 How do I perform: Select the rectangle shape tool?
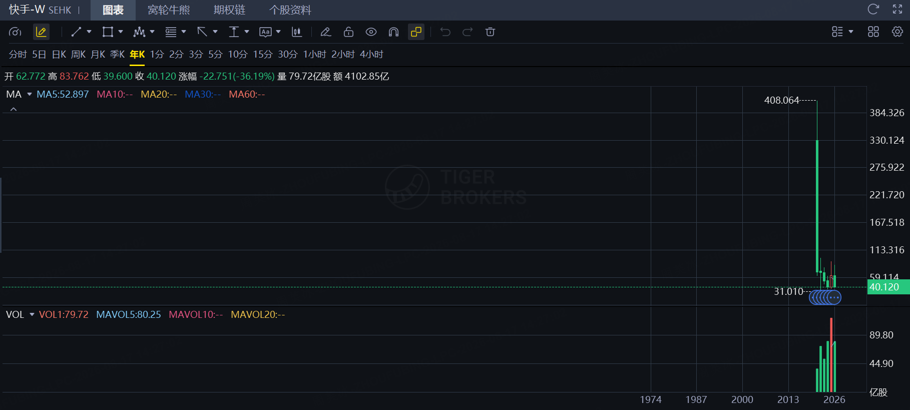108,32
